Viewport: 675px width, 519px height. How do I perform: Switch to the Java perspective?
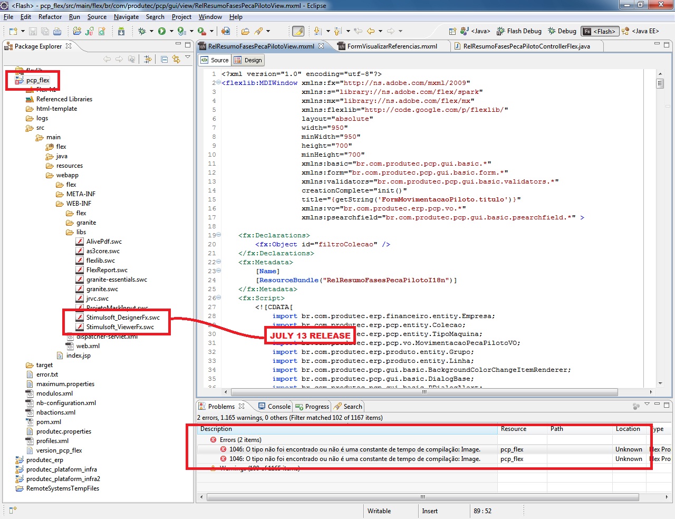(x=475, y=31)
